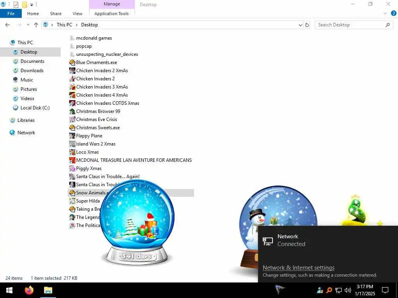398x298 pixels.
Task: Click the Desktop breadcrumb in address bar
Action: pos(89,25)
